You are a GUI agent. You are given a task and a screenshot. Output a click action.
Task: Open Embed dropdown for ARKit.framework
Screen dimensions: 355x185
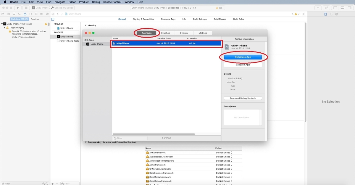[x=224, y=153]
